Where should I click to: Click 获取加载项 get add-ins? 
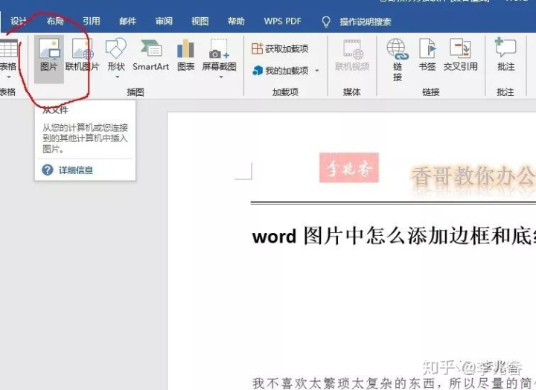point(280,48)
